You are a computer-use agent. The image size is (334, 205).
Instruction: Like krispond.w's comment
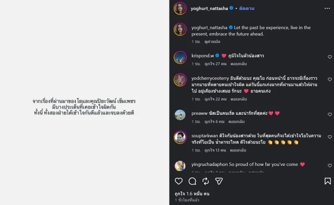[329, 57]
